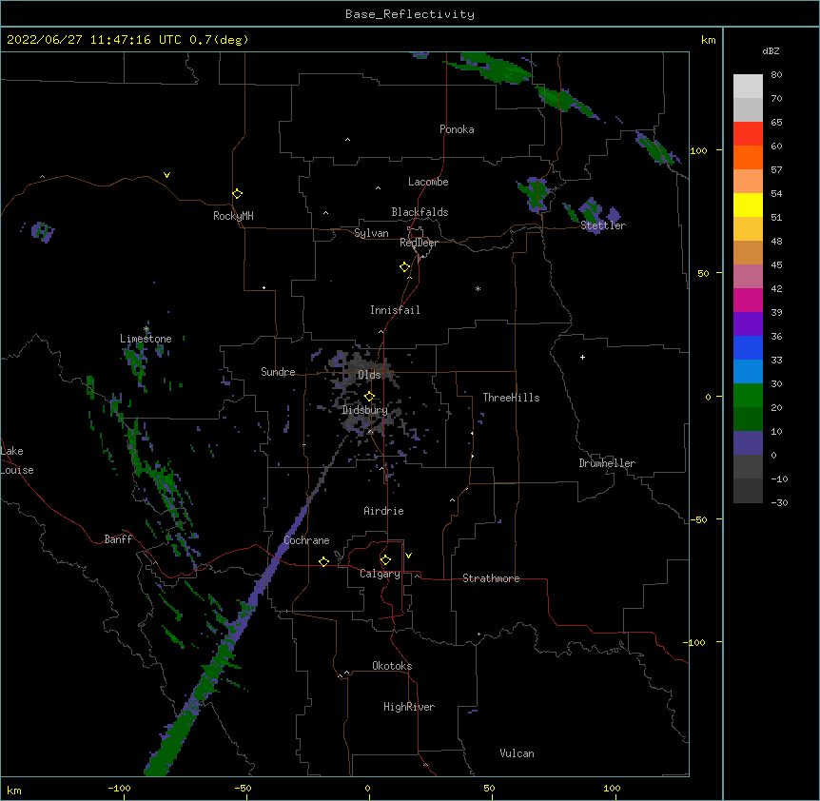Image resolution: width=820 pixels, height=801 pixels.
Task: Click the Airdrie label
Action: [x=383, y=511]
